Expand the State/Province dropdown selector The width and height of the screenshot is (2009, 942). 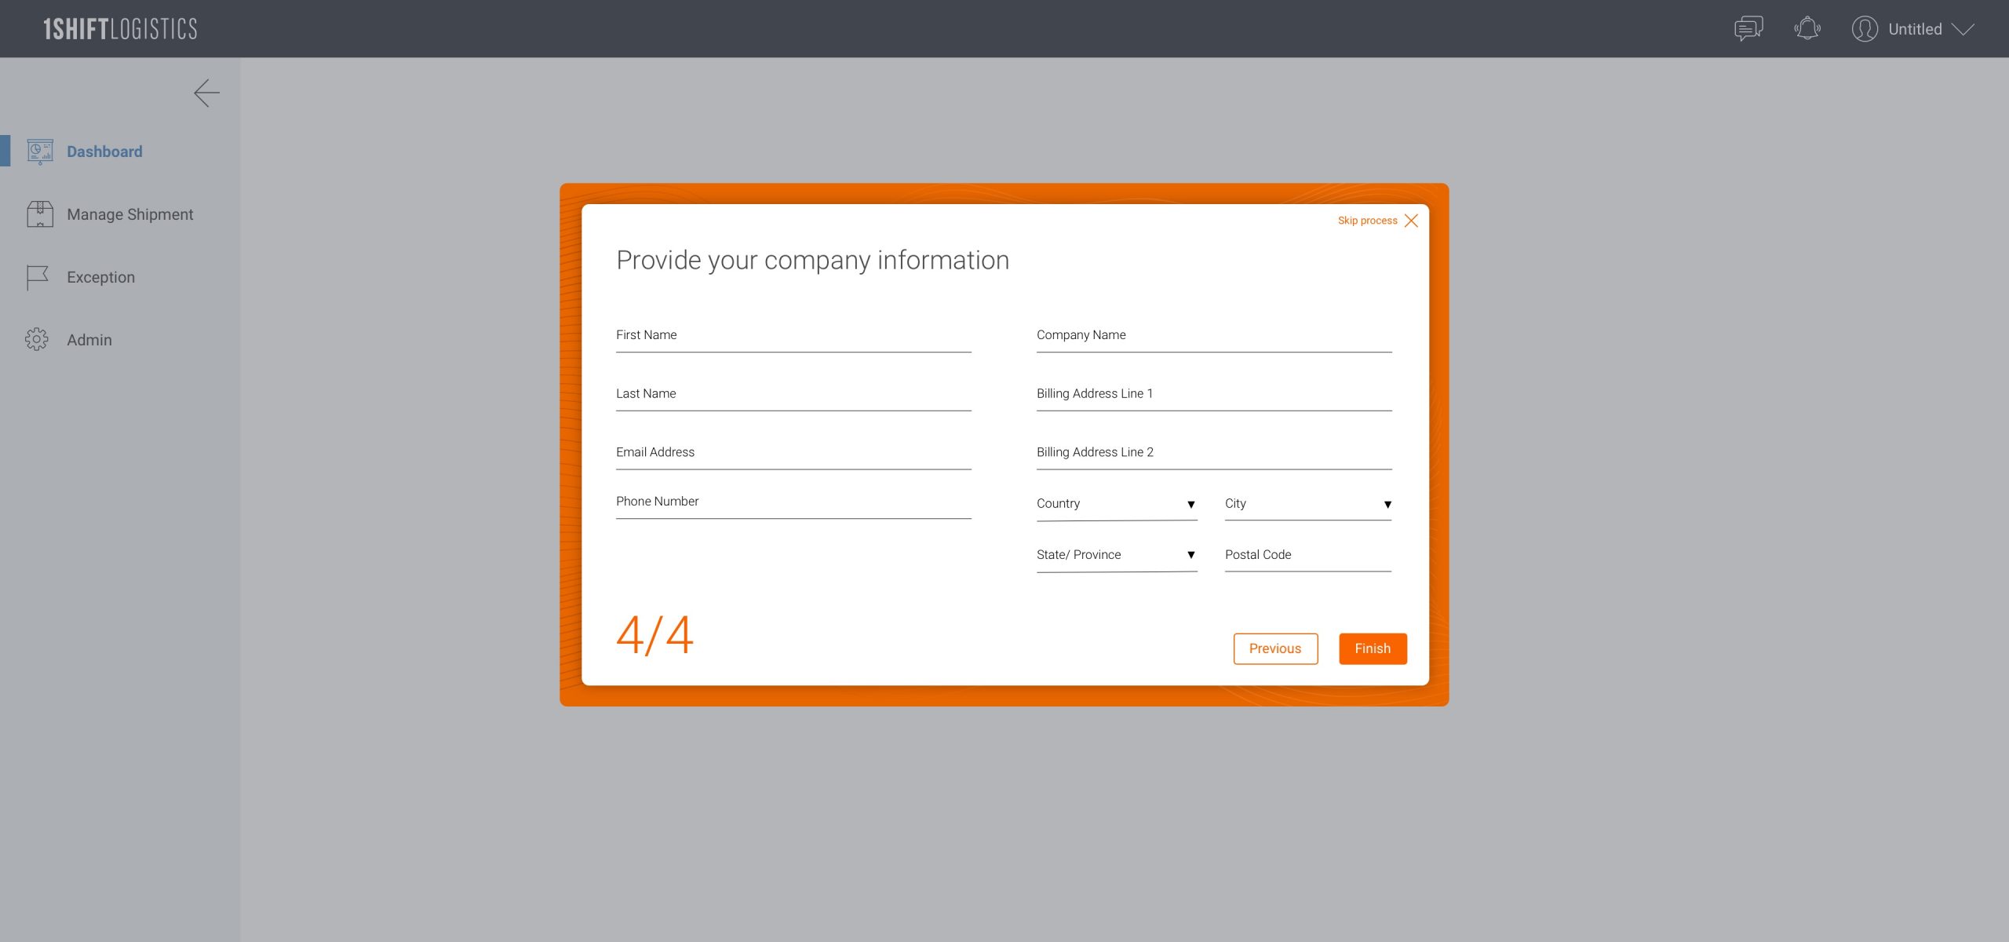click(x=1190, y=555)
